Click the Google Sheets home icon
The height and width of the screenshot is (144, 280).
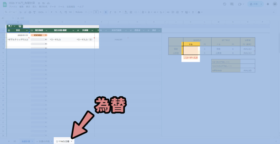(5, 4)
